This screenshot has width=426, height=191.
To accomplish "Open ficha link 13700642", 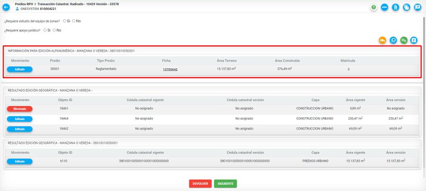I will click(170, 69).
